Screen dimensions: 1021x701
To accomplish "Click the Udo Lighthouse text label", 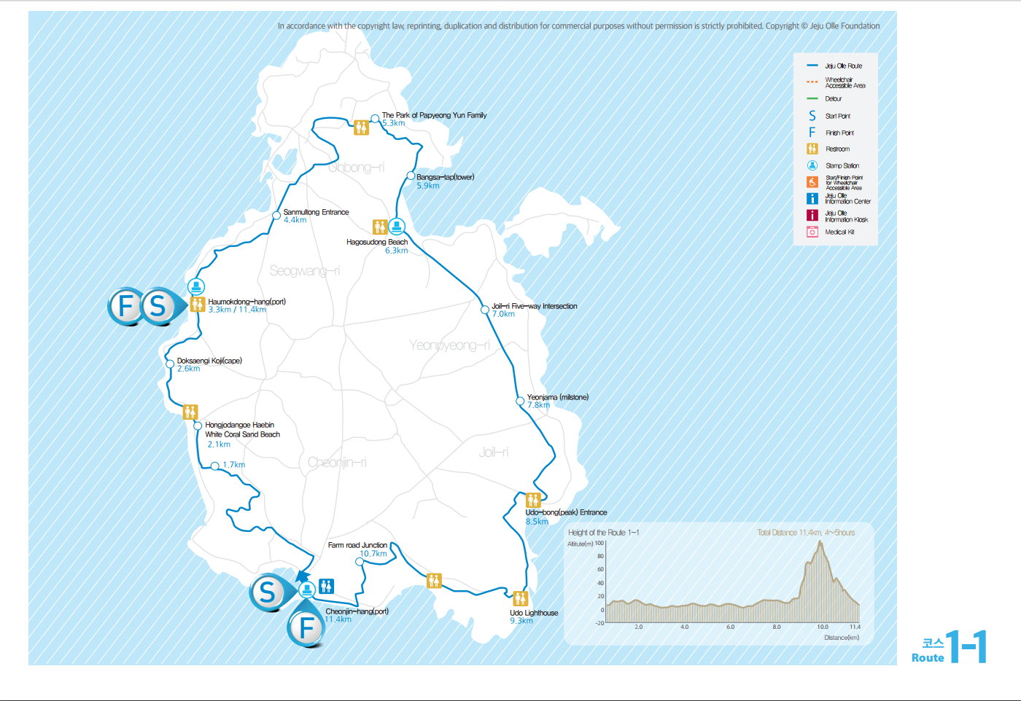I will [x=534, y=613].
